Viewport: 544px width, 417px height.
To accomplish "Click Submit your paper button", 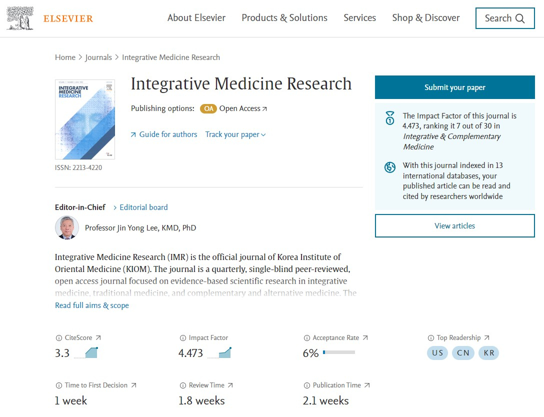I will 455,87.
